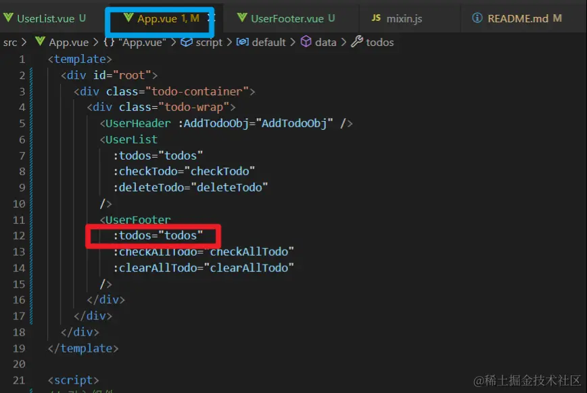Click the Vue icon on UserFooter.vue tab
The height and width of the screenshot is (393, 587).
tap(242, 18)
